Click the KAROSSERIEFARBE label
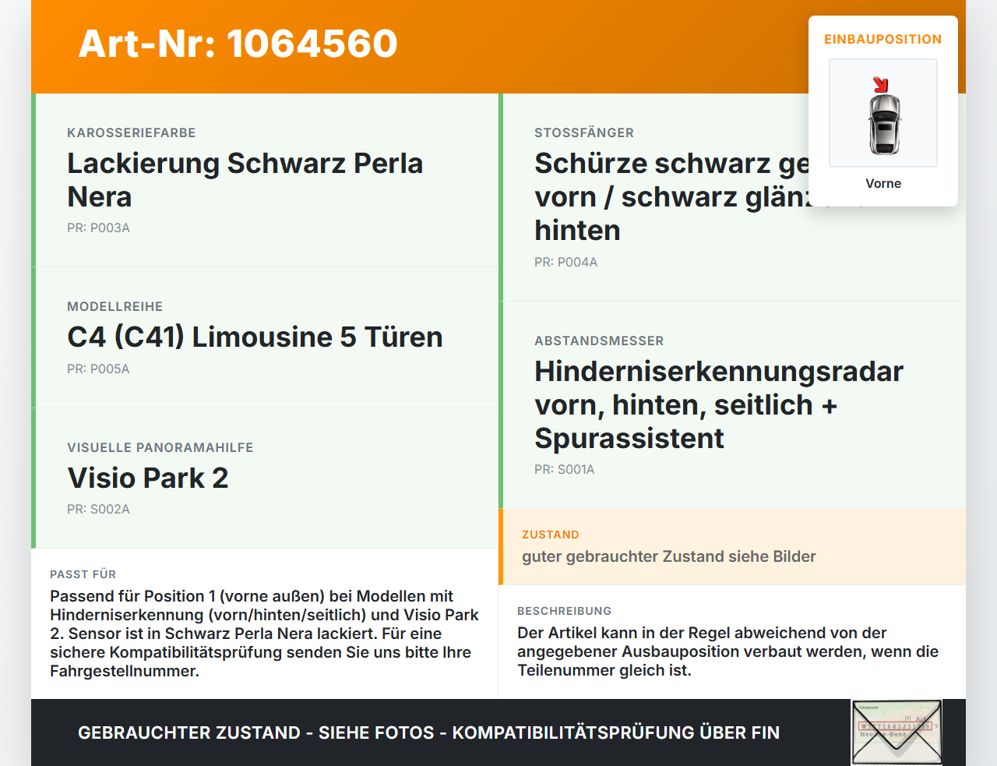Image resolution: width=997 pixels, height=766 pixels. tap(132, 132)
